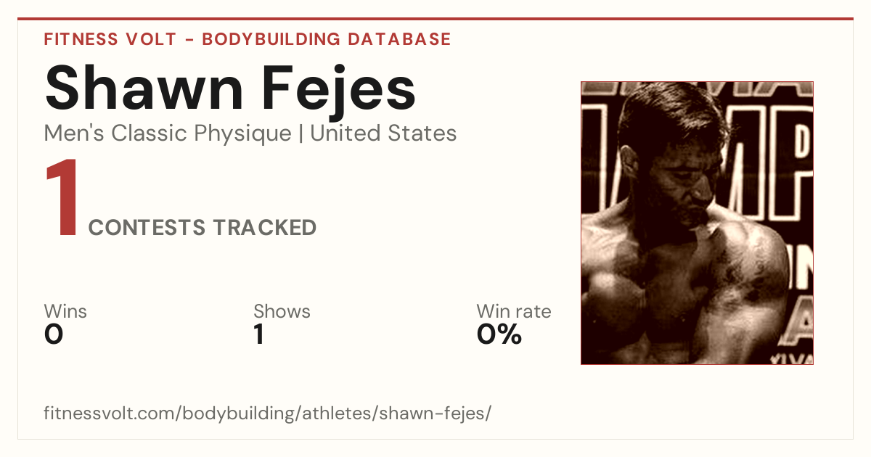Click the Fitness Volt - Bodybuilding Database header

pos(248,39)
